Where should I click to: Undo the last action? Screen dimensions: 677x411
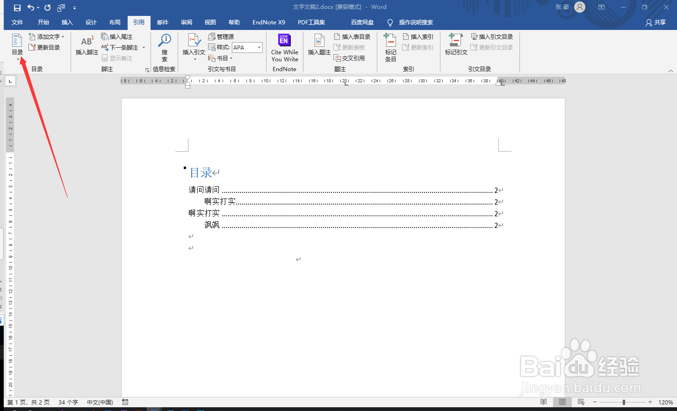tap(31, 7)
